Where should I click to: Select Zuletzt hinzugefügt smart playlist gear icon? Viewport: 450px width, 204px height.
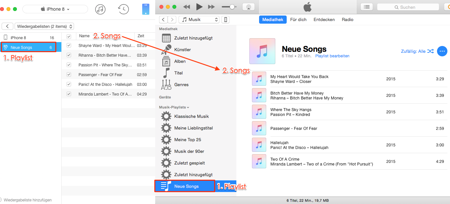pos(166,175)
